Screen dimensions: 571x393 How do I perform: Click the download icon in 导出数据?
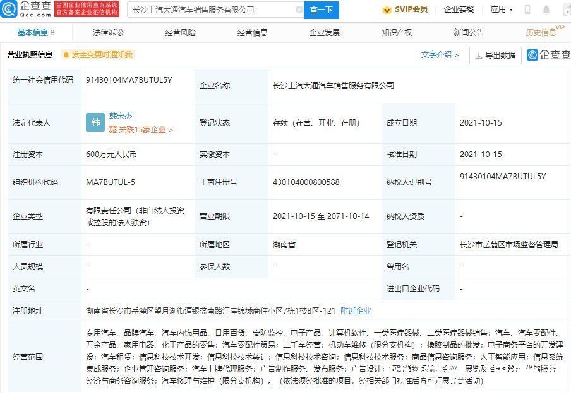click(479, 56)
